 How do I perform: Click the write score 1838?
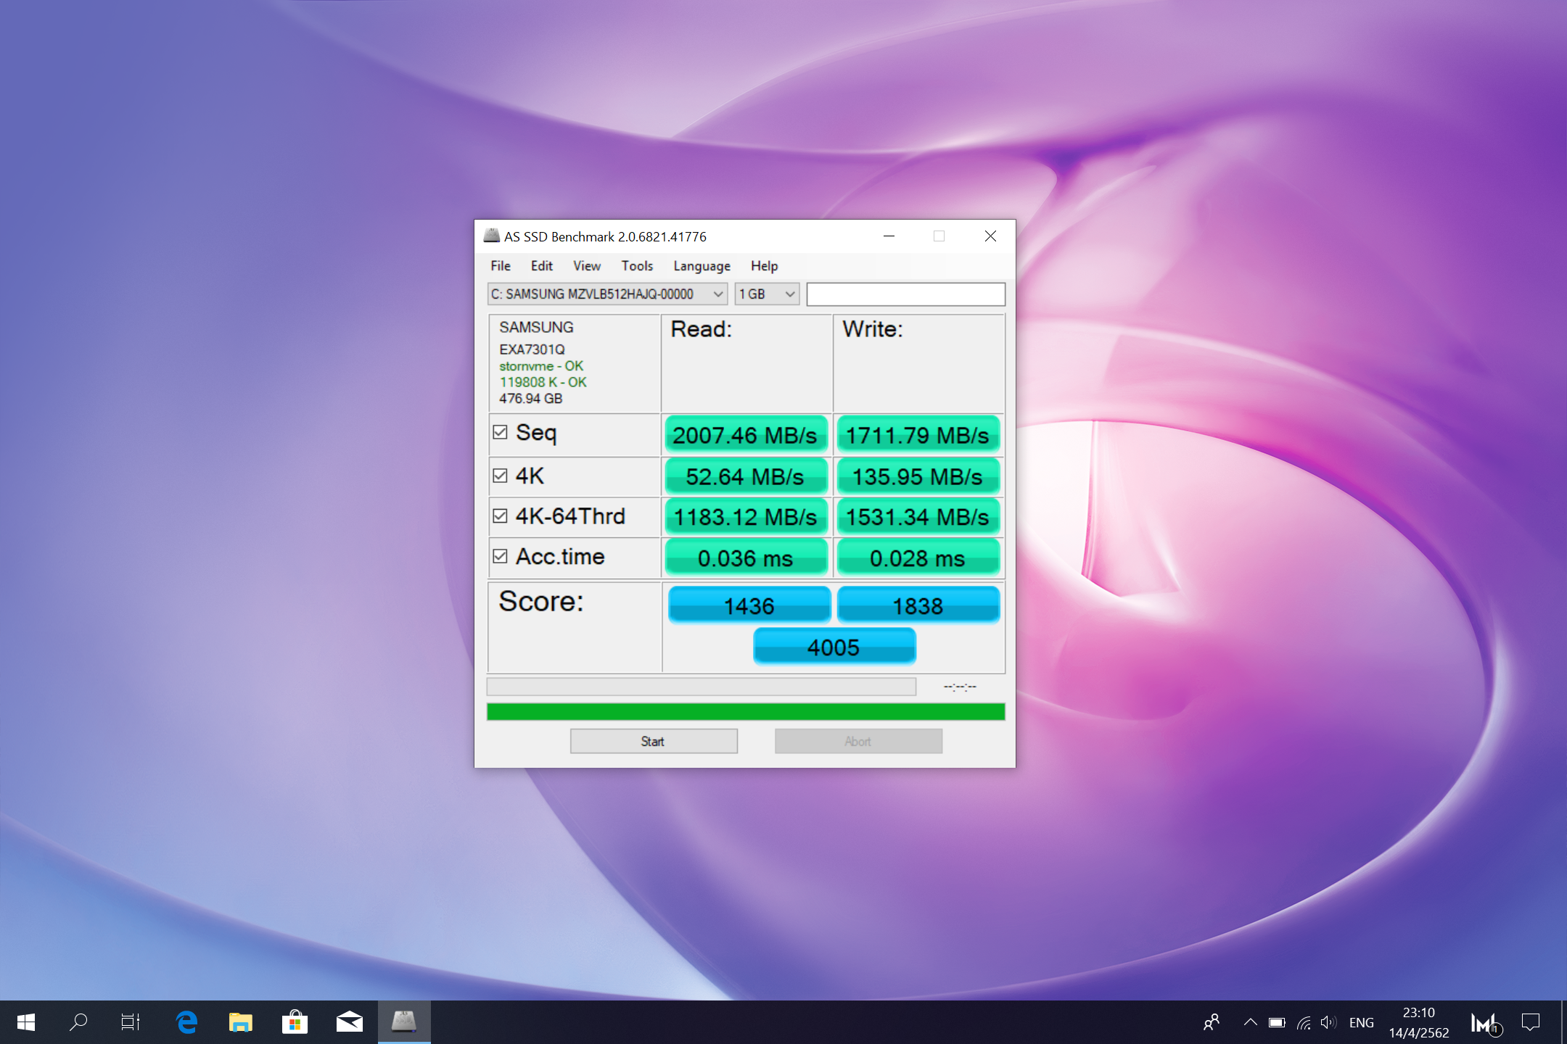[x=918, y=605]
